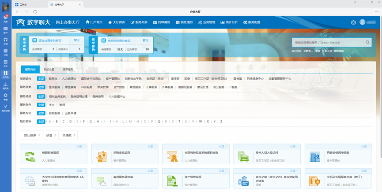
Task: Open the 通讯录 contacts sidebar icon
Action: [x=6, y=85]
